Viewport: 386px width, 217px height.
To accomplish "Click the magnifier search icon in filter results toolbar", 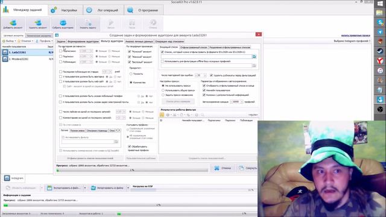I will coord(203,115).
